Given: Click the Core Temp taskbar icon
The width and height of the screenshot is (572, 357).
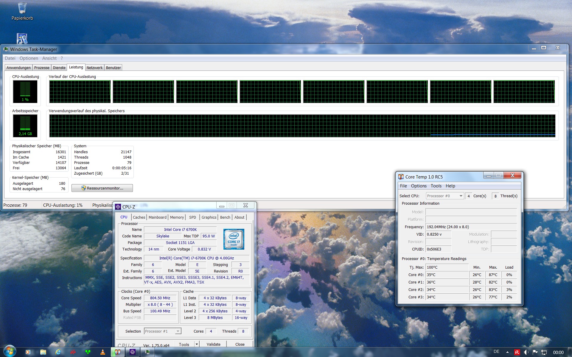Looking at the screenshot, I should pos(118,352).
